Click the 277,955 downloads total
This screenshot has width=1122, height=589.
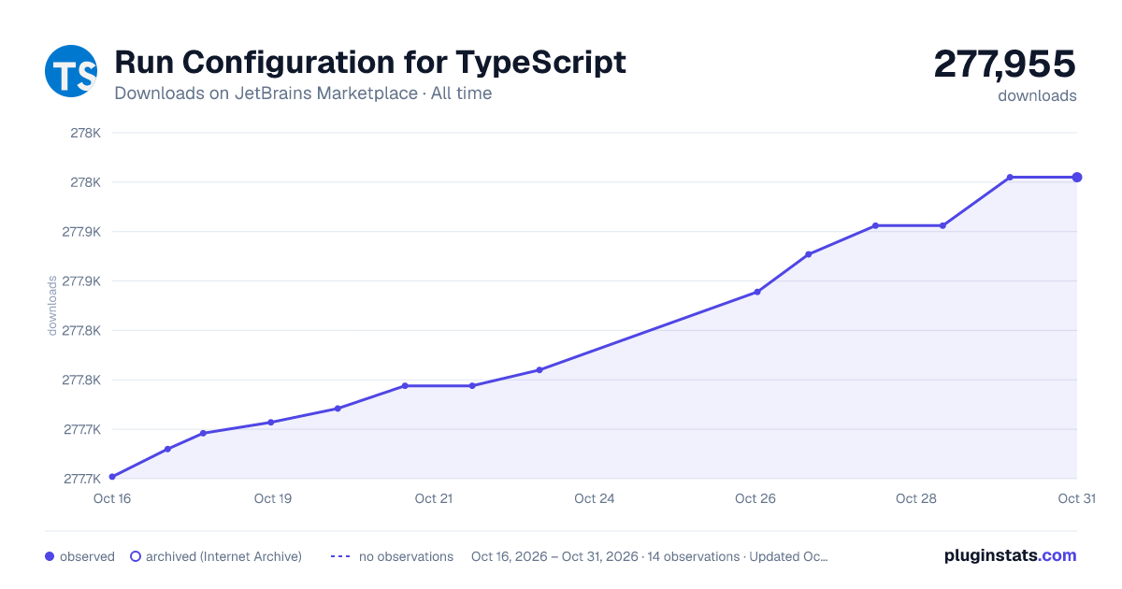tap(1005, 65)
